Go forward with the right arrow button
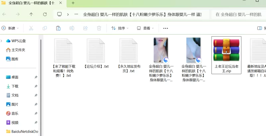Screen dimensions: 266x136 coord(18,14)
